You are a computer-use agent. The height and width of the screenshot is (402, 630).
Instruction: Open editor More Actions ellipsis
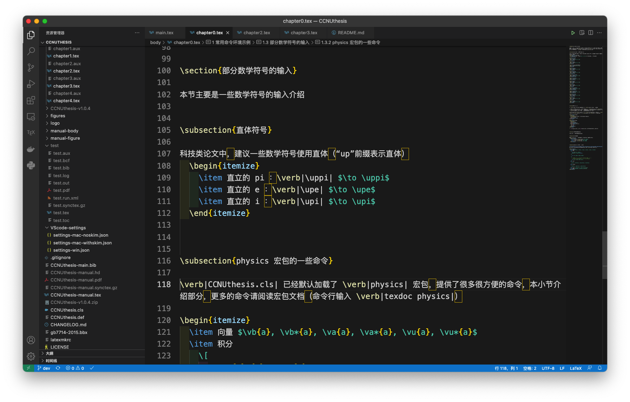point(599,33)
